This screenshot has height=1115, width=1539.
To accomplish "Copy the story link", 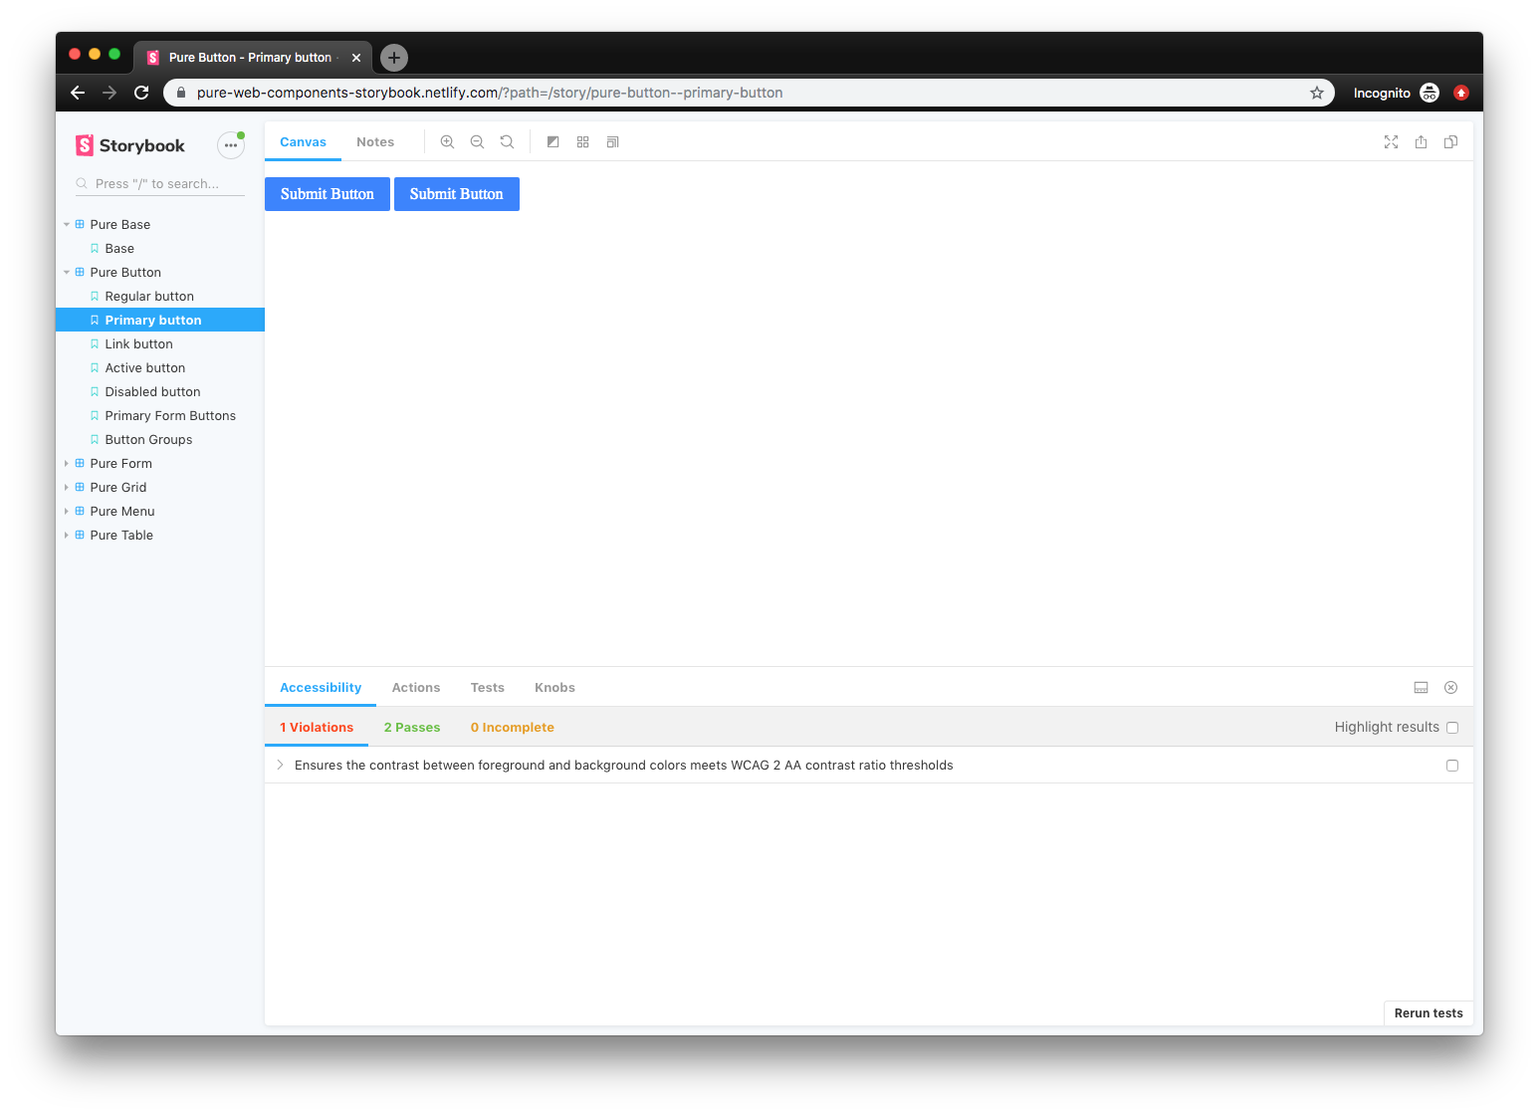I will click(x=1450, y=141).
